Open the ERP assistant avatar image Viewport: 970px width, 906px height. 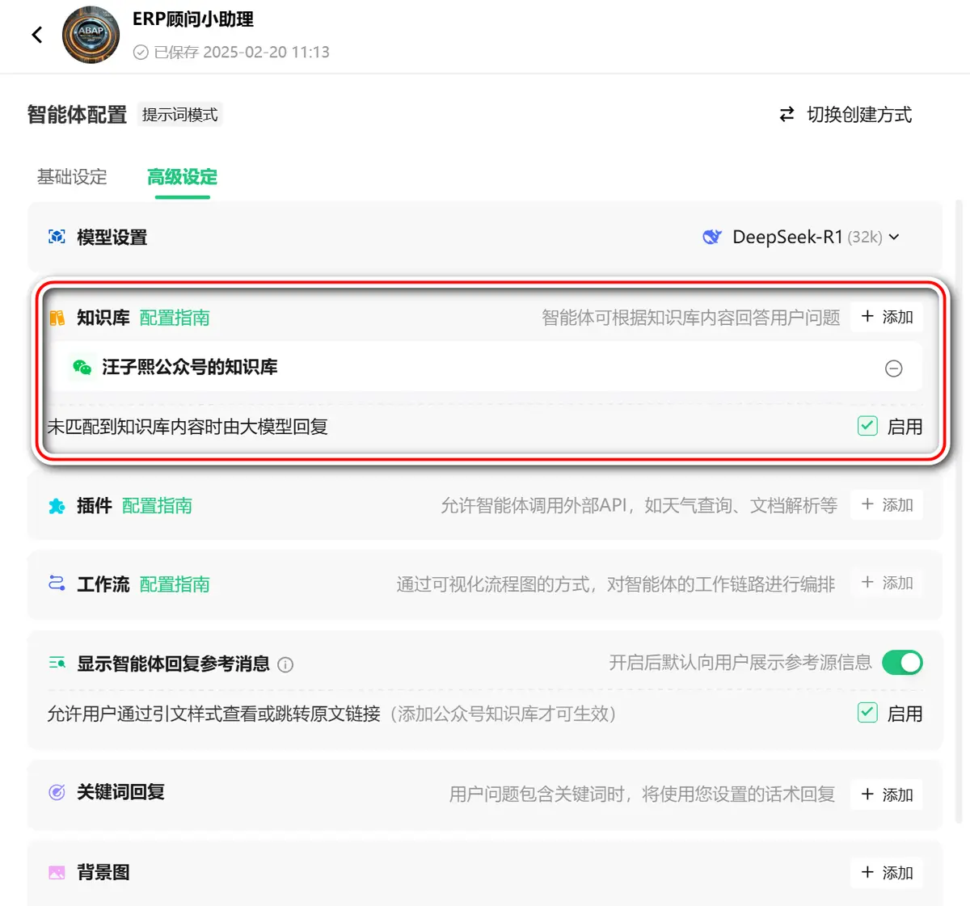point(91,35)
